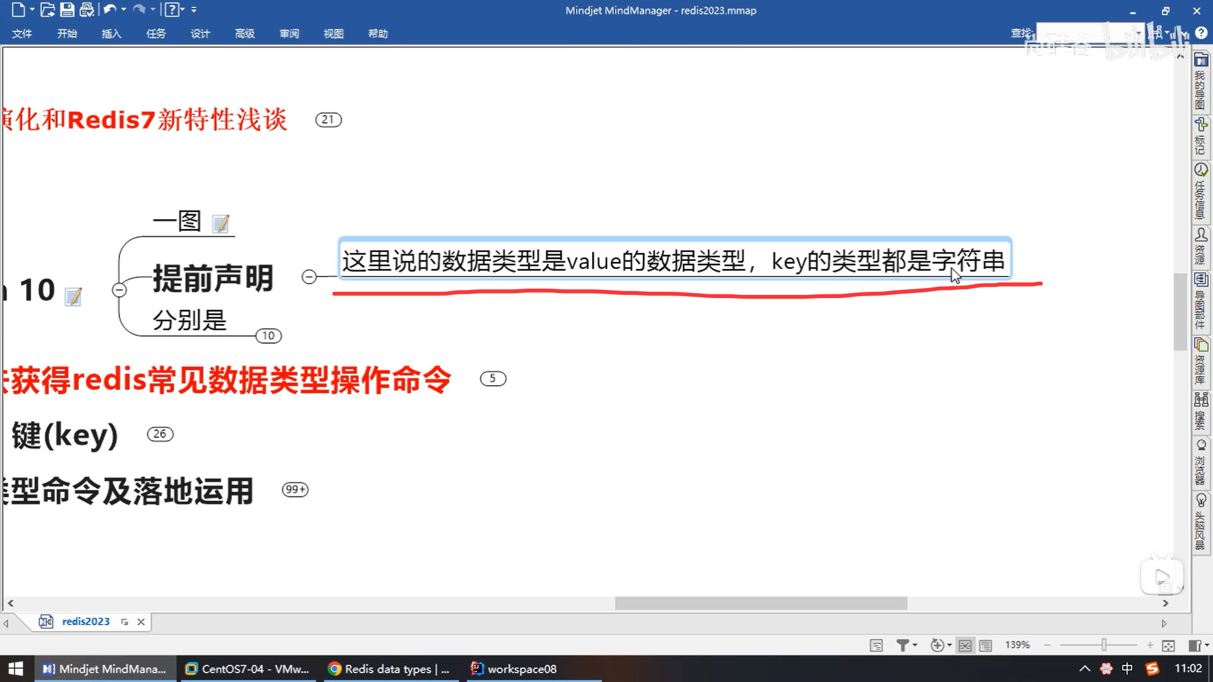Expand the 分别是 topic with 10 subtopics
Screen dimensions: 1213x682
[269, 336]
